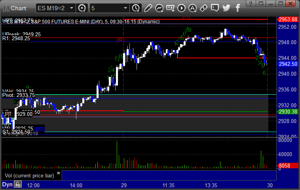Click the green 2930.38 price tag

(x=288, y=112)
